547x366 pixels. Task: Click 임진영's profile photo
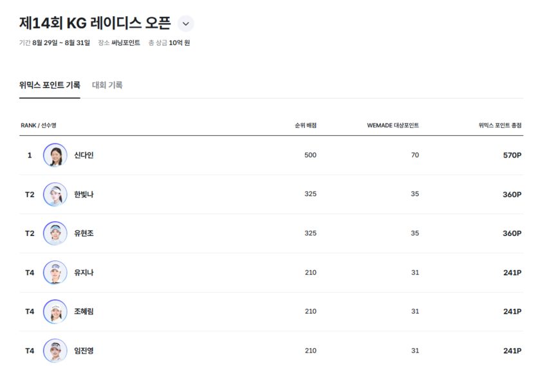pos(55,351)
